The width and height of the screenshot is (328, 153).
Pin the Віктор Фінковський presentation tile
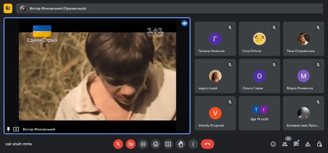(x=8, y=129)
